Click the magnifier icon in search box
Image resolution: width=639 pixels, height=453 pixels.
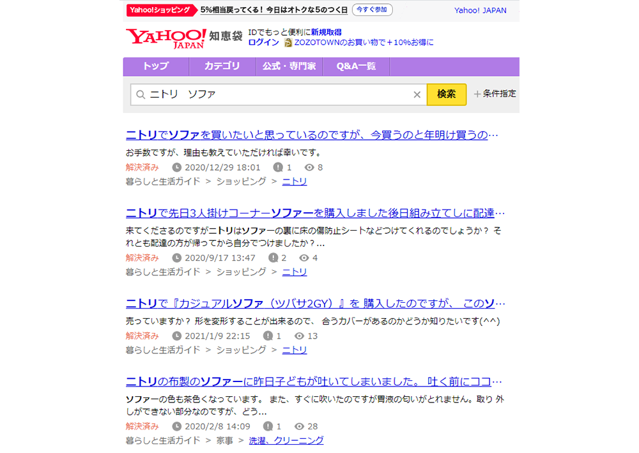click(141, 95)
